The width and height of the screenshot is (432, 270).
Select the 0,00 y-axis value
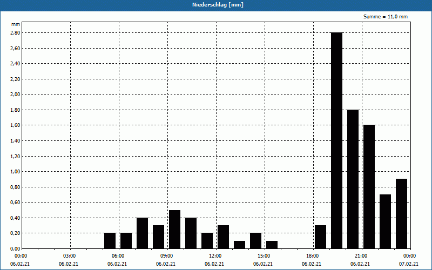point(16,248)
